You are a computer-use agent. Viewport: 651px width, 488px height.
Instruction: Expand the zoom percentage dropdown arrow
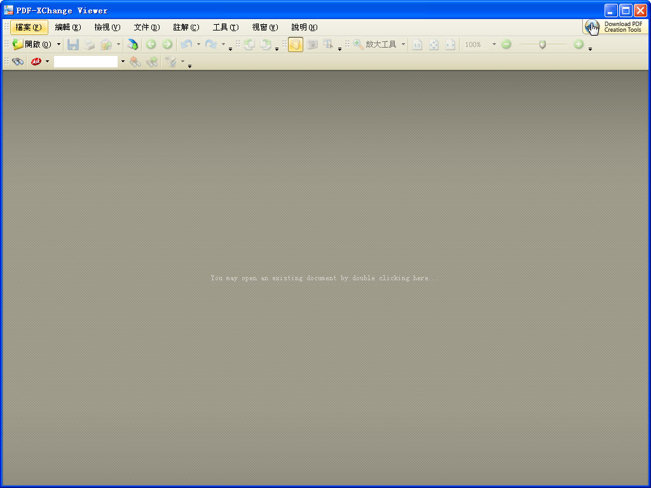click(494, 44)
